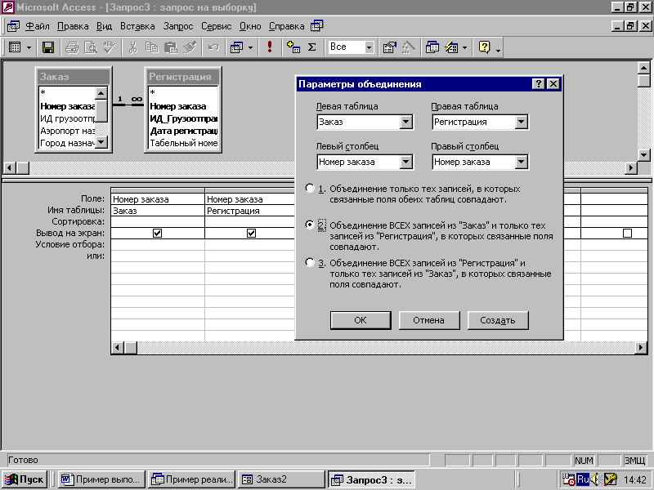Select Дата регистрации field in Регистрация table
This screenshot has width=654, height=490.
coord(183,131)
